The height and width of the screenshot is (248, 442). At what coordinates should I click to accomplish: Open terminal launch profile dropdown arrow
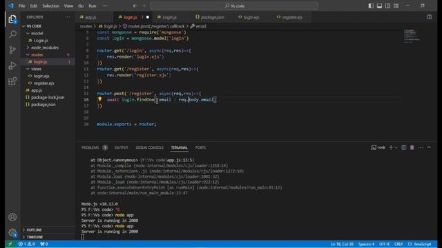pyautogui.click(x=396, y=147)
